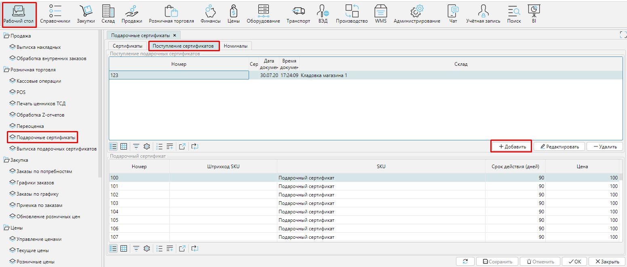
Task: Click the refresh icon button beside Сохранить
Action: pos(465,261)
